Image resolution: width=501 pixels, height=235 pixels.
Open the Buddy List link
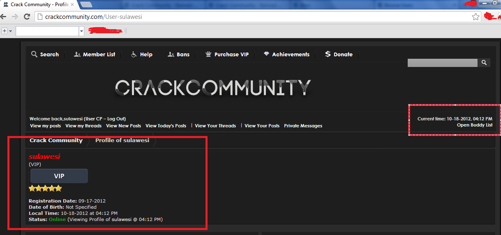[x=475, y=125]
